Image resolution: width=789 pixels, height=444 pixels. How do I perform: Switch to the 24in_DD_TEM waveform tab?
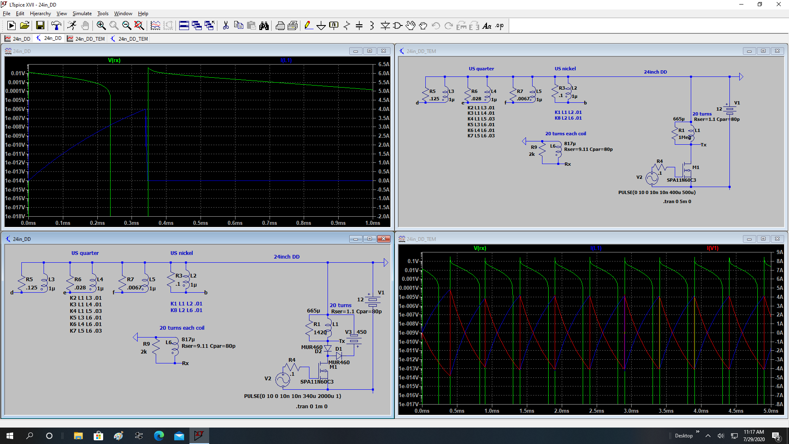click(x=86, y=39)
